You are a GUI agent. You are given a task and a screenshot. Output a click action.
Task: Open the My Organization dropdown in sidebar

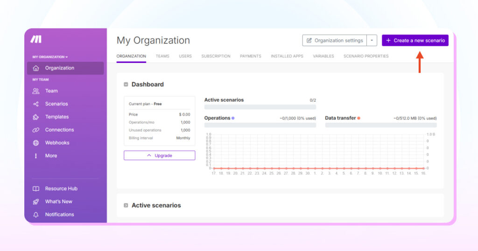50,57
